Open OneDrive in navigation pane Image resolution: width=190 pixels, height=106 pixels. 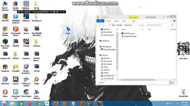(x=104, y=41)
